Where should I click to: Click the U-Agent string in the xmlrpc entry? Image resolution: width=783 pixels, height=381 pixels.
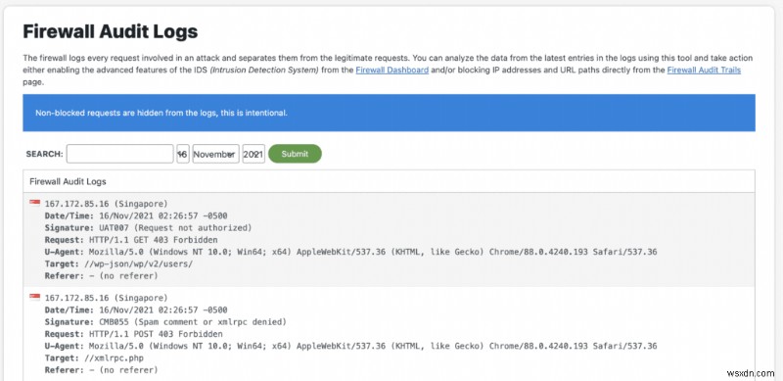pos(373,346)
